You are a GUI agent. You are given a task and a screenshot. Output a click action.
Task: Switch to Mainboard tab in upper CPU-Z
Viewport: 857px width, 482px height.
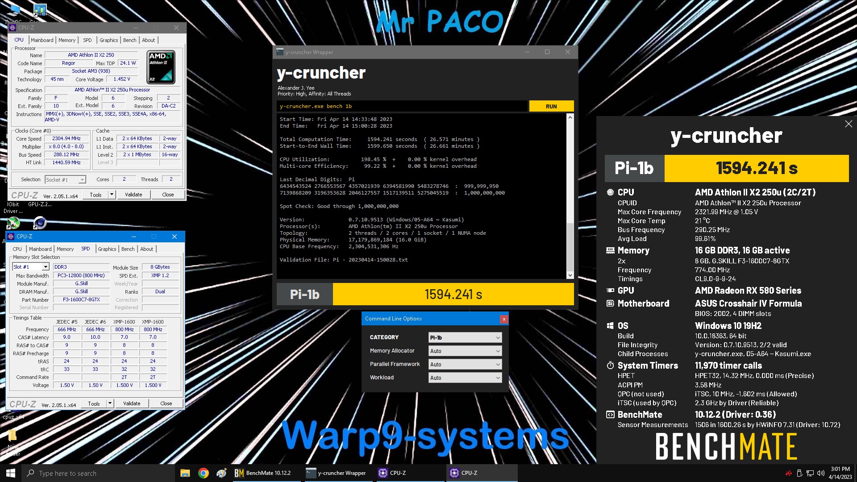tap(42, 40)
